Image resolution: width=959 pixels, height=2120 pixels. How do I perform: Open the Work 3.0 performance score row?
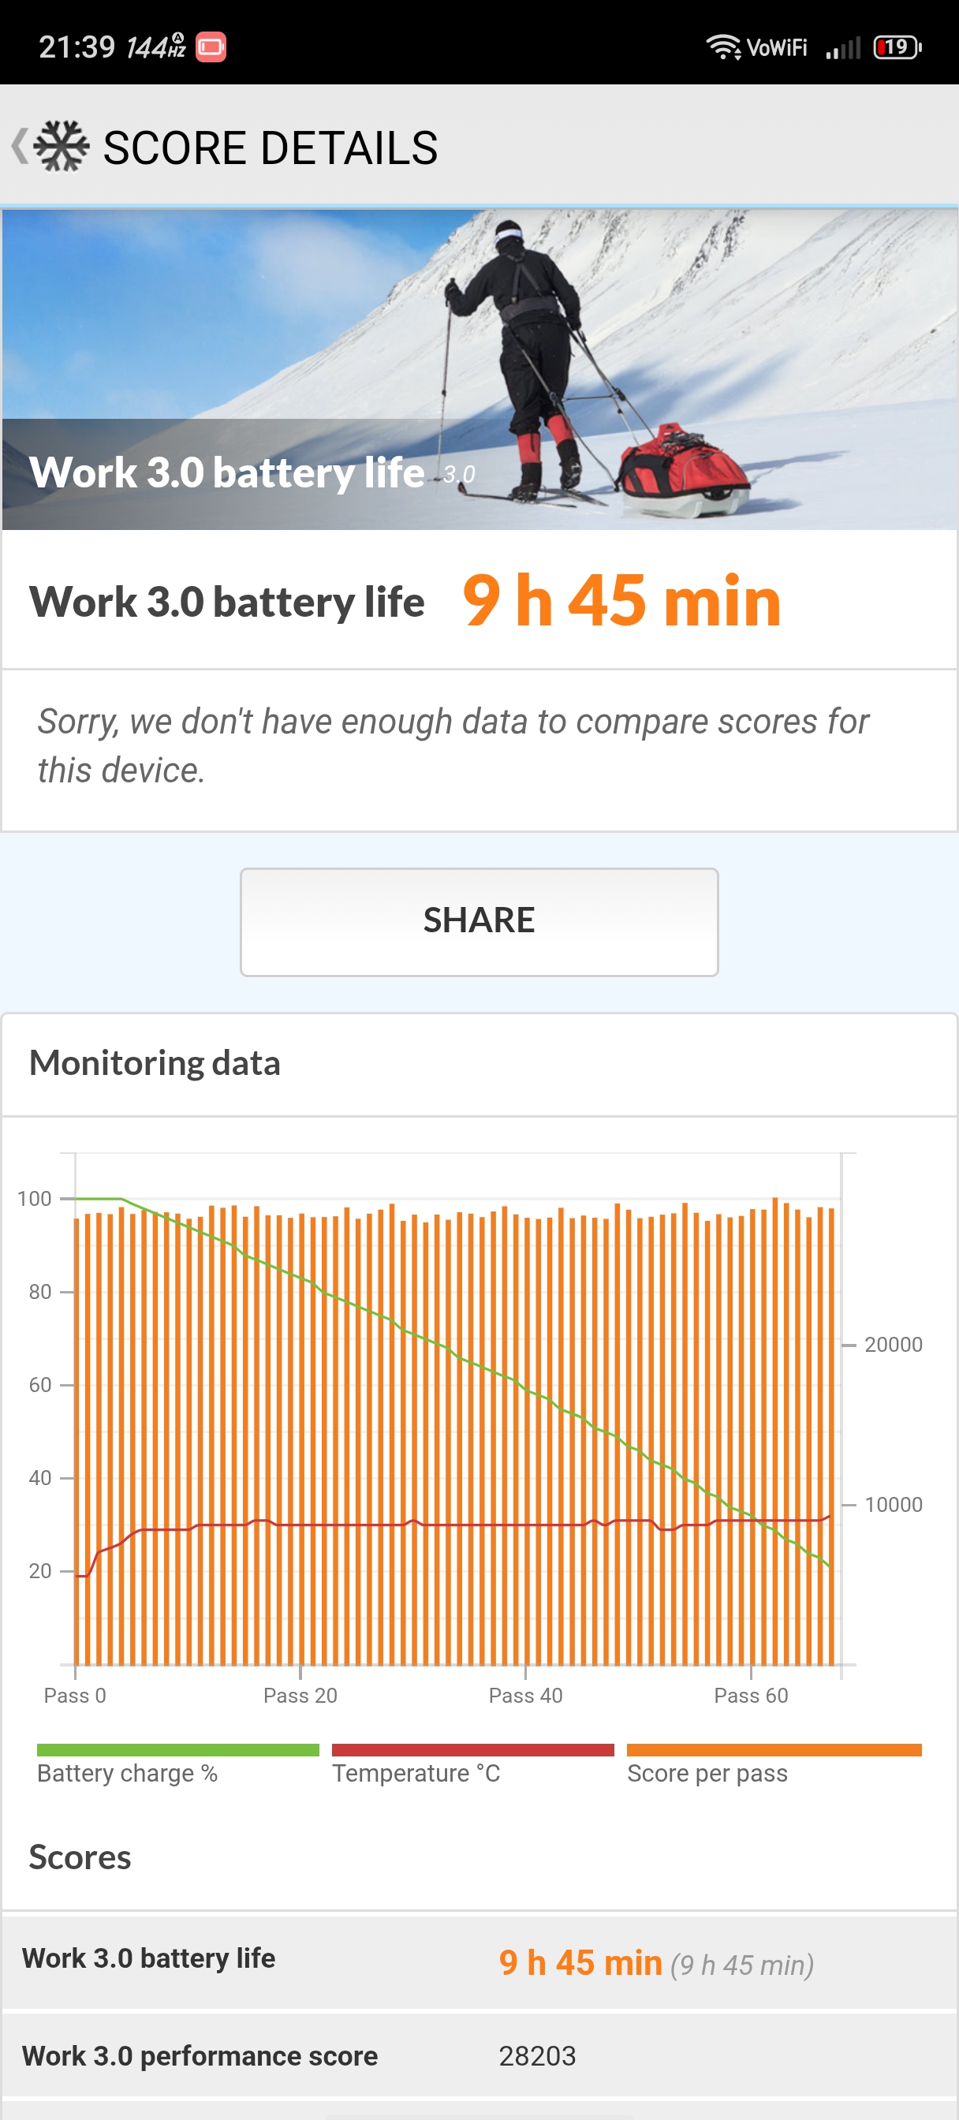coord(479,2056)
